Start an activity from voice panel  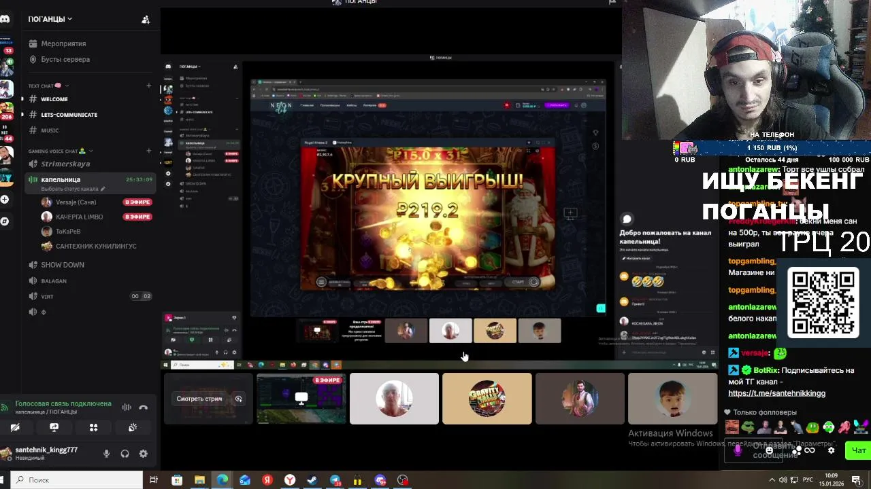click(x=94, y=427)
